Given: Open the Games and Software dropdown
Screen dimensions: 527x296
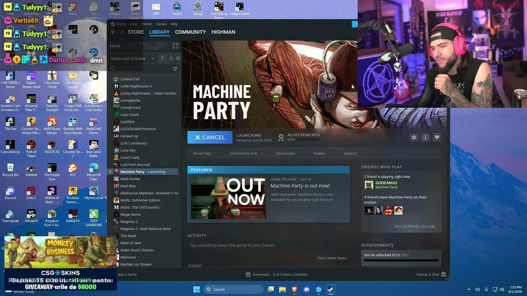Looking at the screenshot, I should pos(133,58).
